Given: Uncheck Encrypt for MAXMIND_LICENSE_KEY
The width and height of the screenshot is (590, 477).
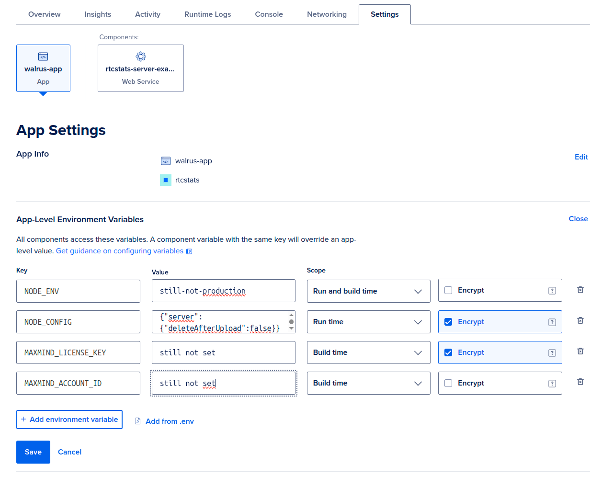Looking at the screenshot, I should click(448, 352).
